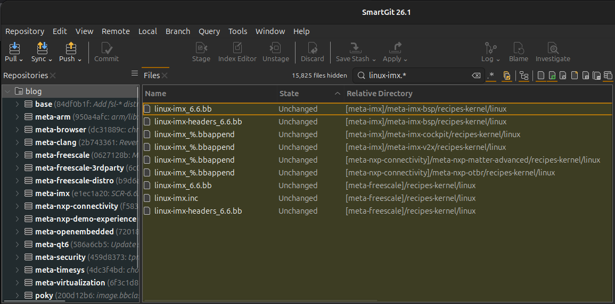The height and width of the screenshot is (304, 615).
Task: Toggle the page with pause-mark filter
Action: tap(586, 75)
